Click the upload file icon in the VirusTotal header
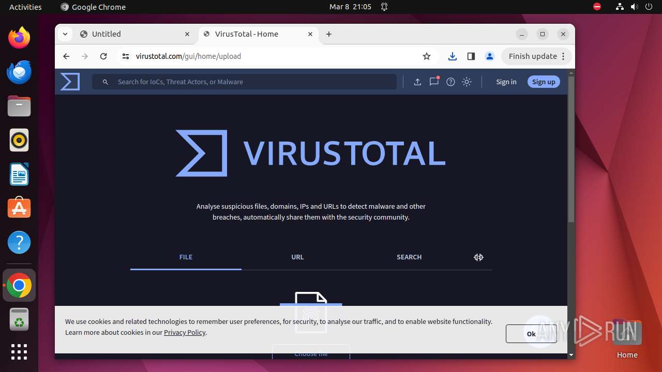662x372 pixels. pyautogui.click(x=417, y=82)
